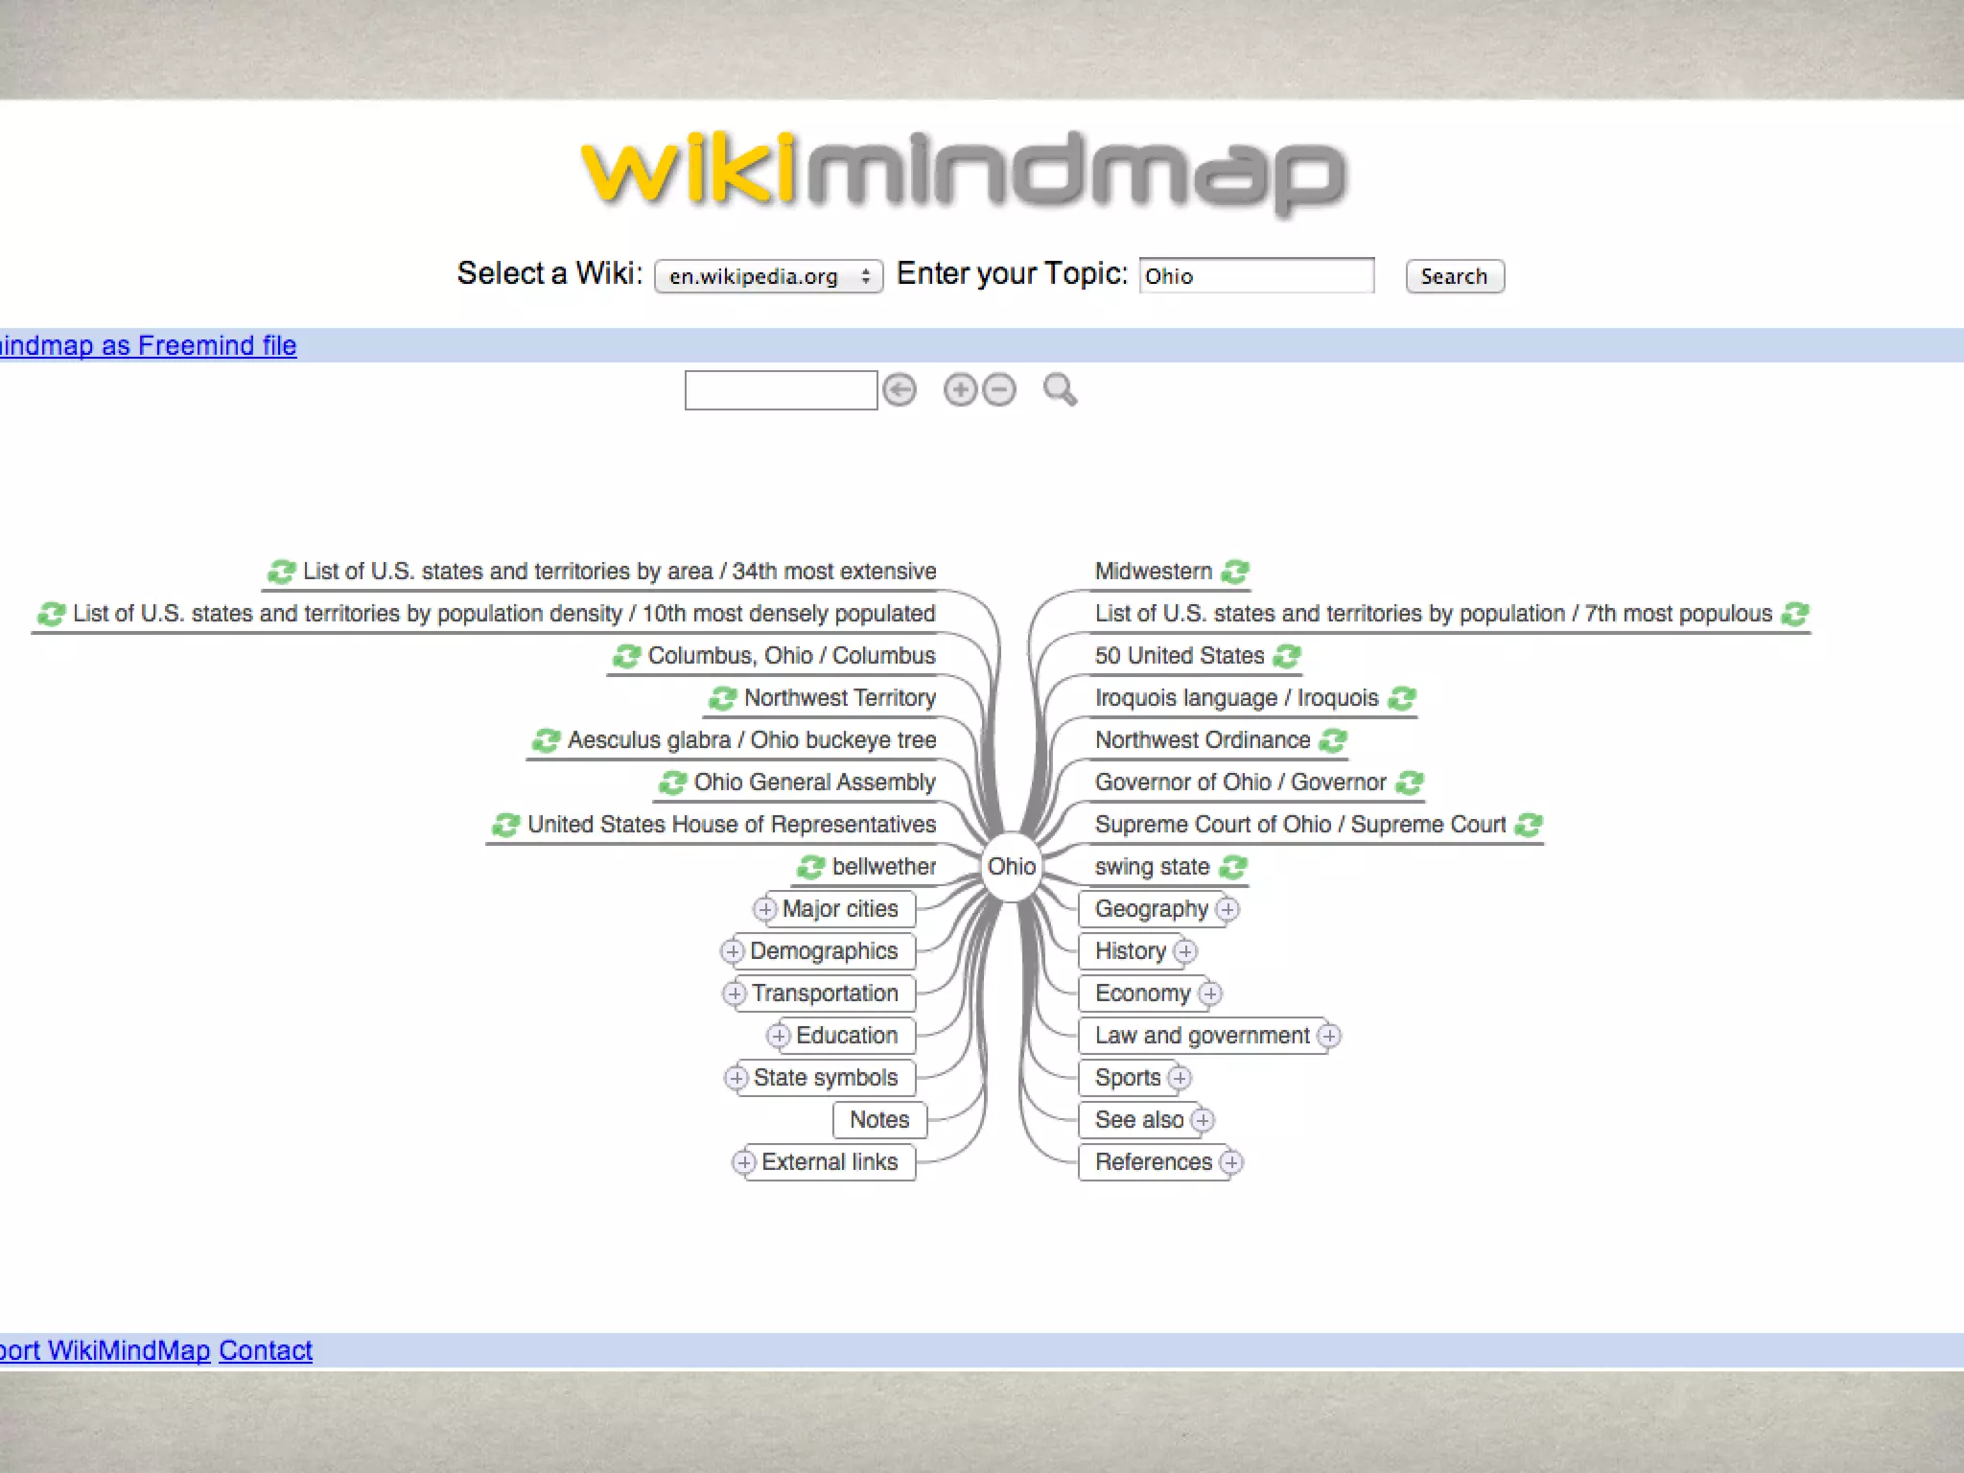Click green refresh icon beside swing state
The image size is (1964, 1473).
(x=1233, y=868)
